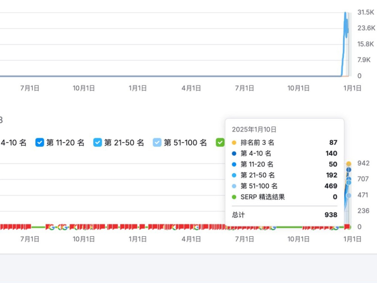377x283 pixels.
Task: Click the 第 4-10 名 row in the tooltip
Action: tap(284, 153)
